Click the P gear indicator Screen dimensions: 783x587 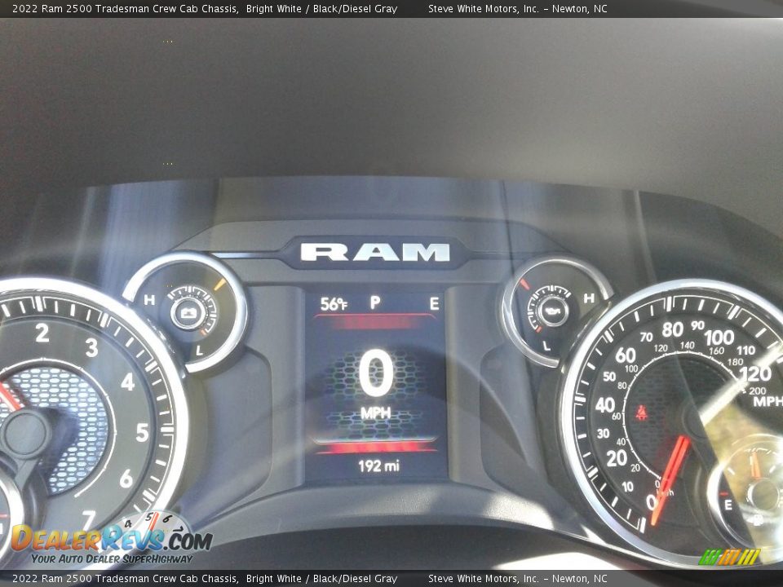[375, 302]
